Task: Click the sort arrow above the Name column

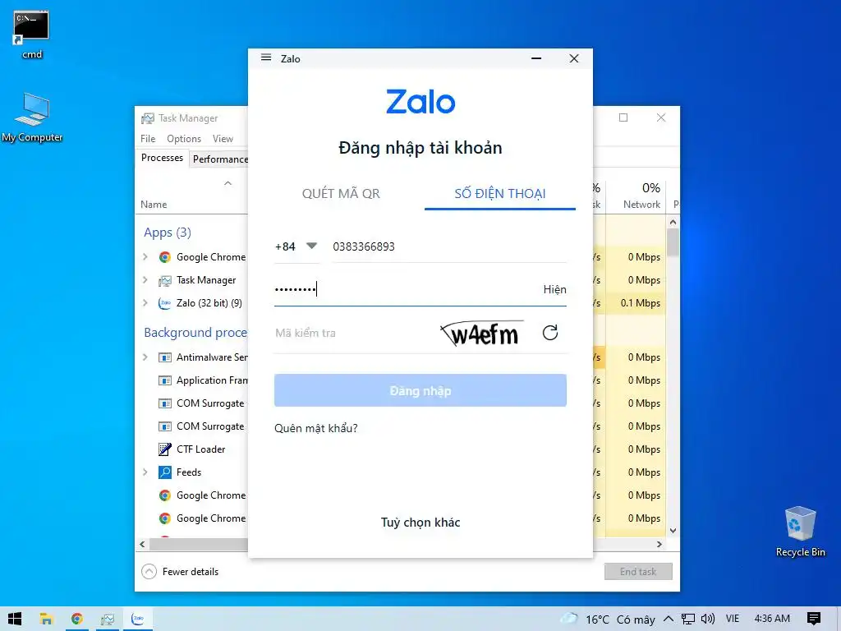Action: (228, 183)
